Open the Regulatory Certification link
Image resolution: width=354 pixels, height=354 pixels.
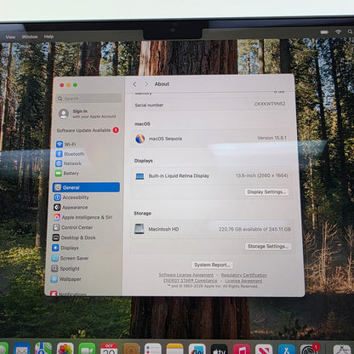point(244,275)
